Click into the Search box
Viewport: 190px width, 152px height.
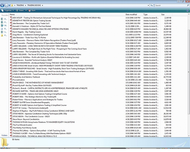(171, 5)
